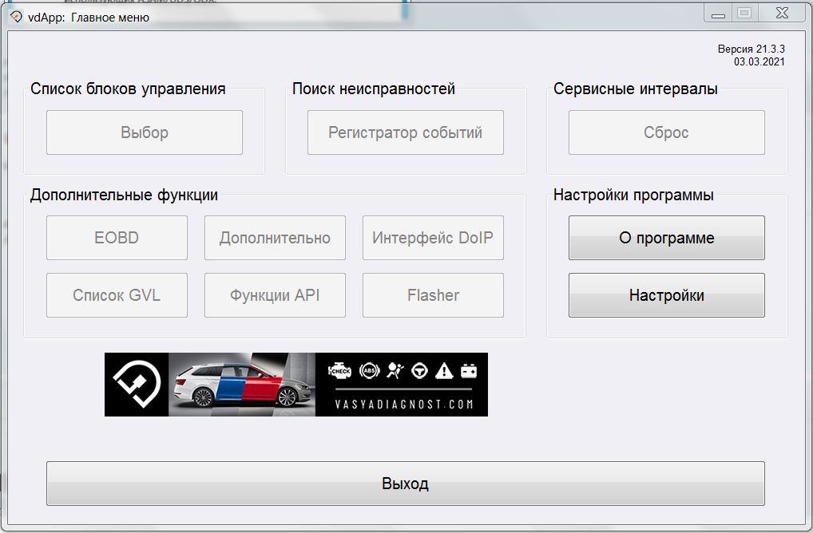813x533 pixels.
Task: Open program Настройки
Action: click(x=666, y=295)
